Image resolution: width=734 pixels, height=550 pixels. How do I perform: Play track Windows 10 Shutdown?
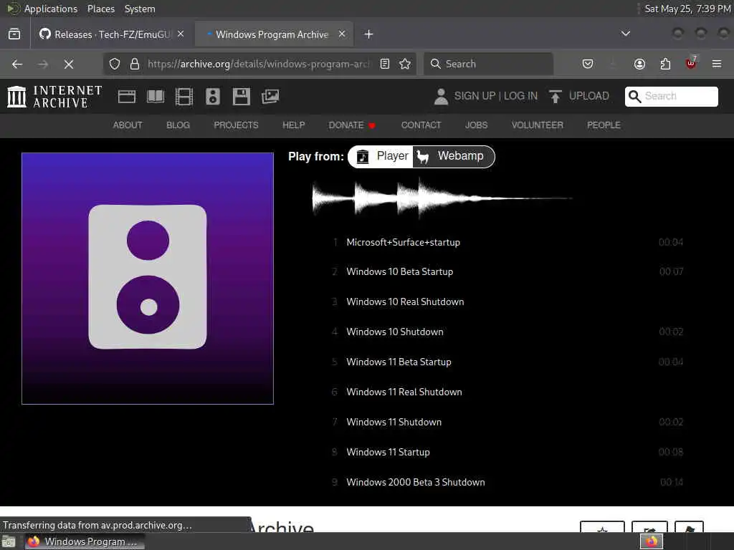point(508,332)
